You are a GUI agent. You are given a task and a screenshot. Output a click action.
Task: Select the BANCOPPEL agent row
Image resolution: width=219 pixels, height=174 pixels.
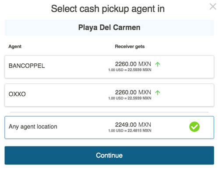tap(109, 66)
